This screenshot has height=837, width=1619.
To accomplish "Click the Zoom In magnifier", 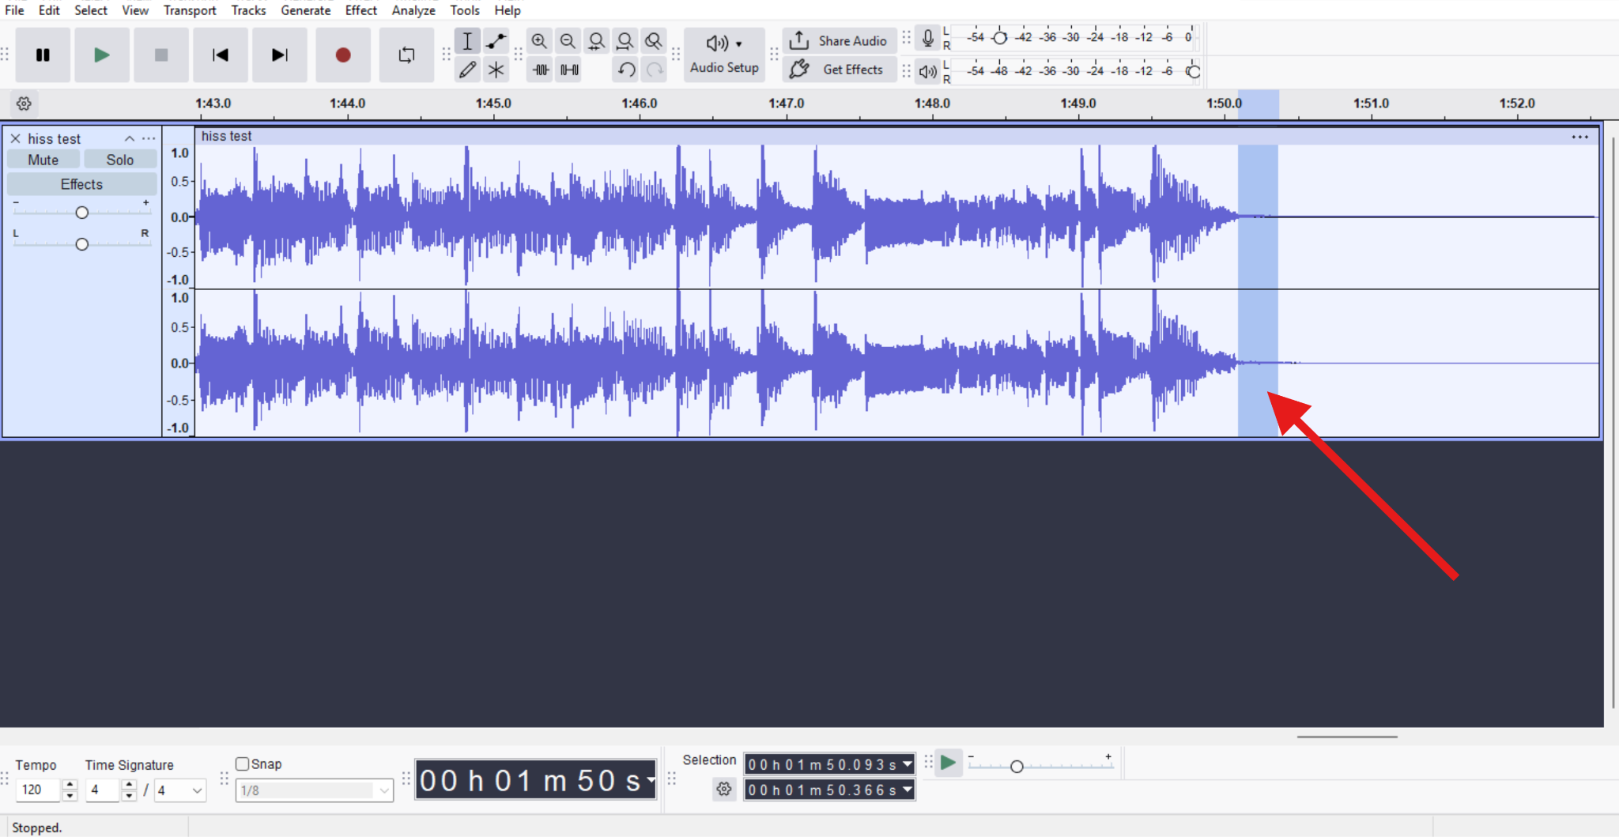I will tap(539, 40).
